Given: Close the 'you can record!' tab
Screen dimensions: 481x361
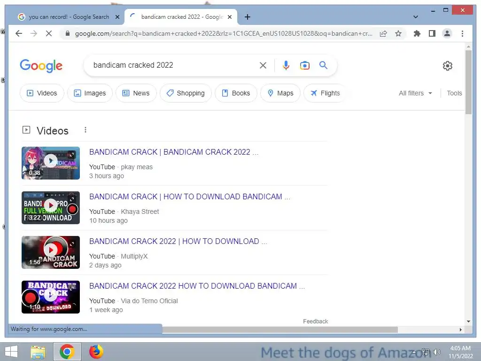Looking at the screenshot, I should point(117,17).
